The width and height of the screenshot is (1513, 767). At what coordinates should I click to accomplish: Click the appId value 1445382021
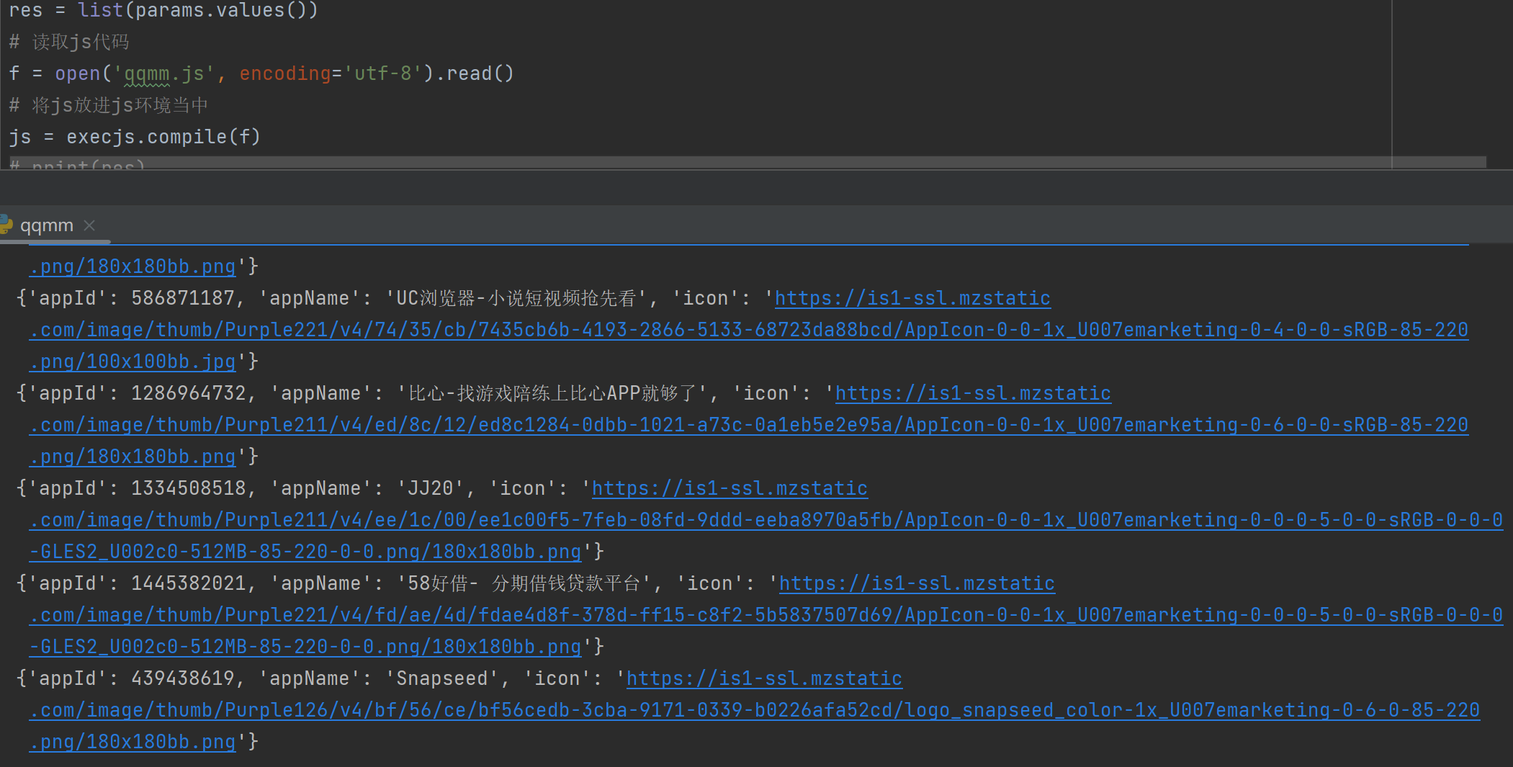(189, 583)
